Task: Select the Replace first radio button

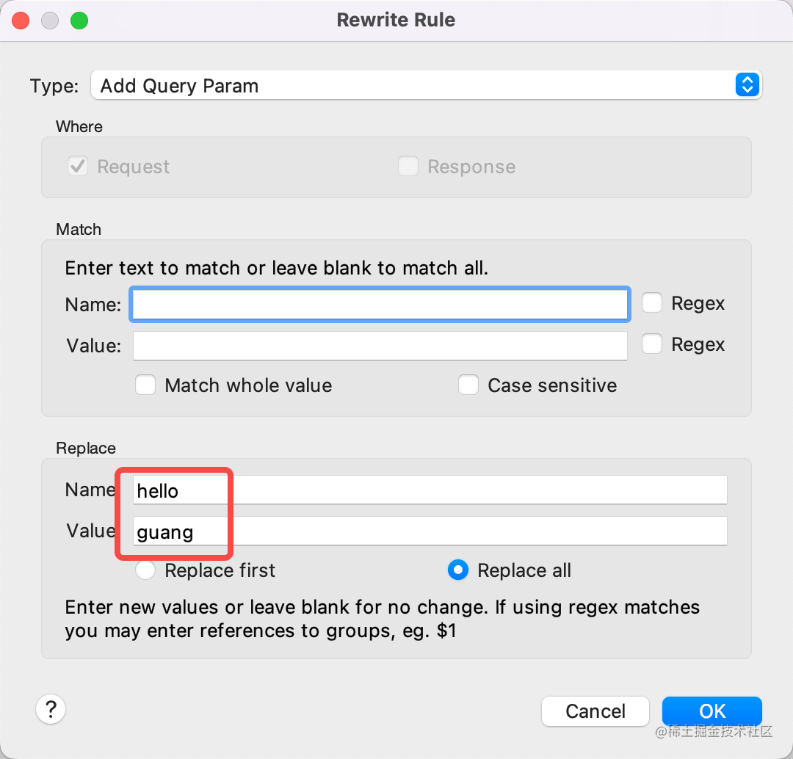Action: 145,570
